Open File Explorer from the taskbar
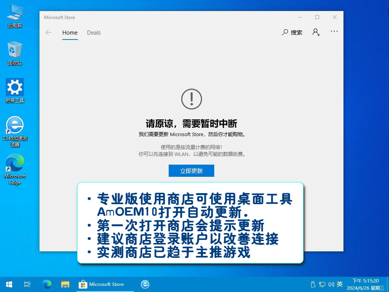The image size is (389, 292). pyautogui.click(x=65, y=284)
